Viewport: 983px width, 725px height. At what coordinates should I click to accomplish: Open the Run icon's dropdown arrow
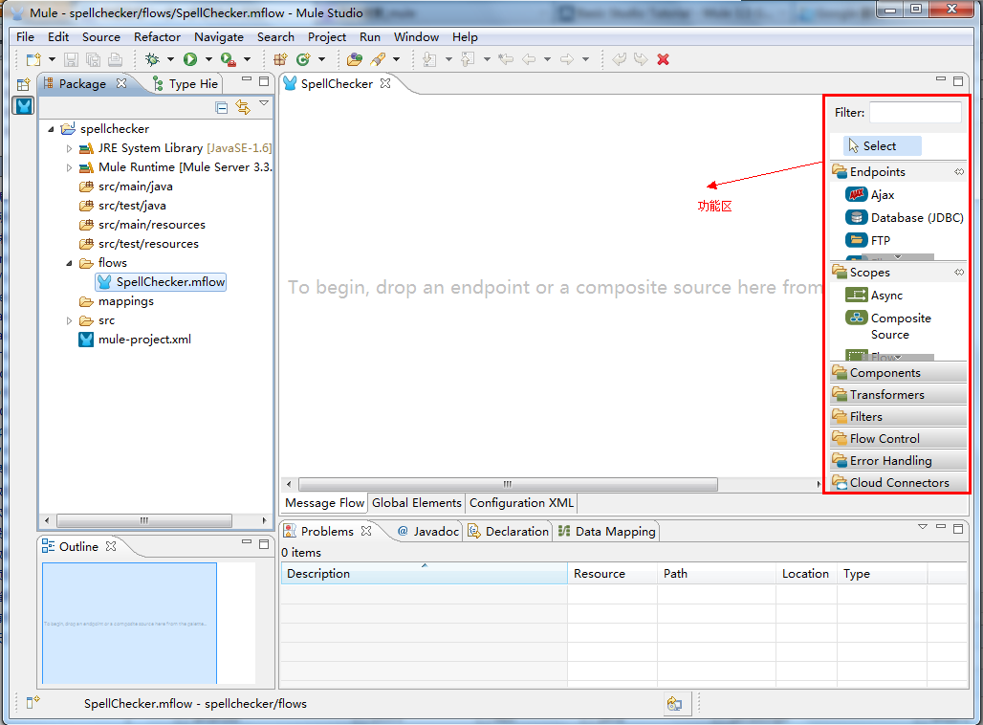pyautogui.click(x=208, y=59)
